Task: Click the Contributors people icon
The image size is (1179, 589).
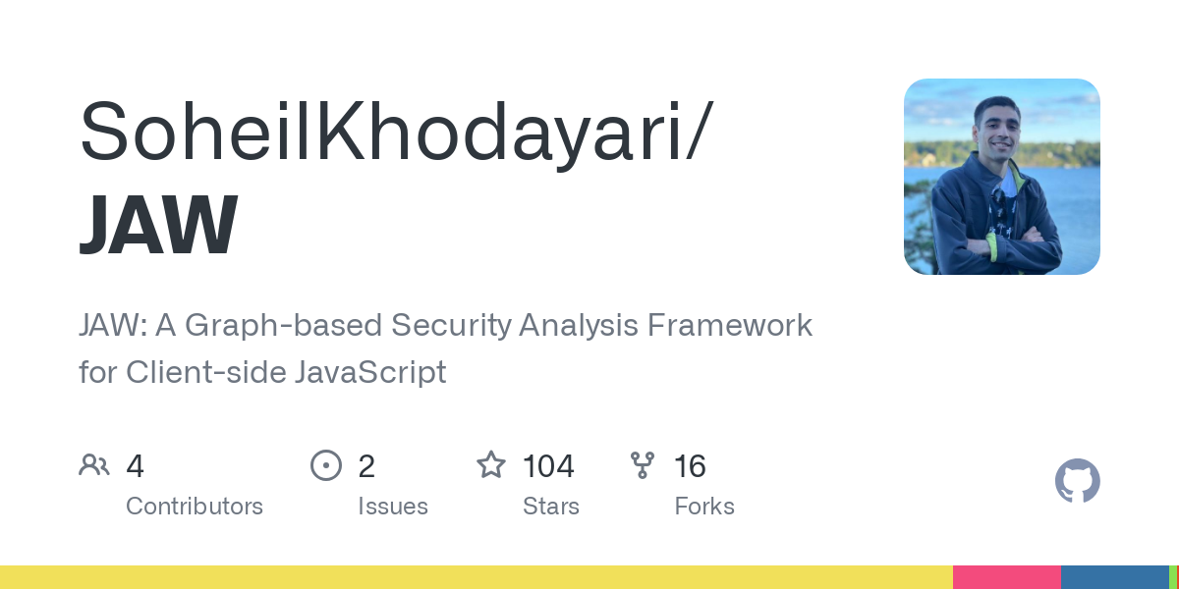Action: (x=93, y=465)
